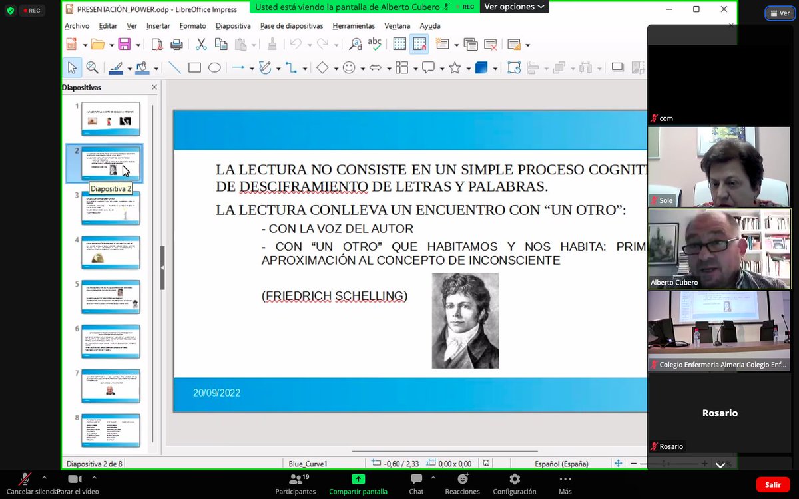Open the Formato menu

tap(192, 26)
